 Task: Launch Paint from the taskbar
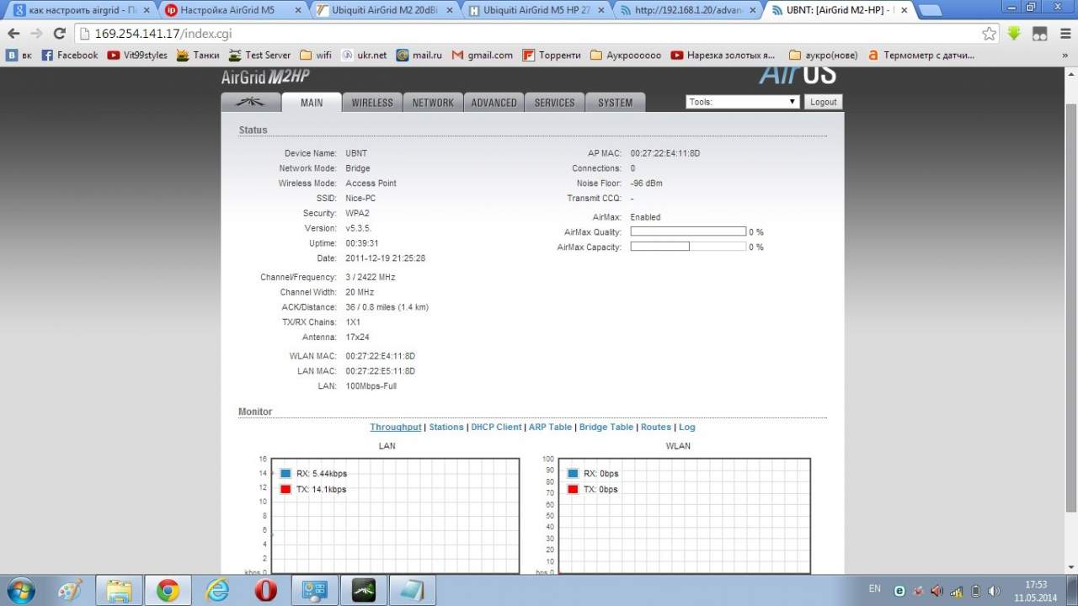(x=71, y=590)
